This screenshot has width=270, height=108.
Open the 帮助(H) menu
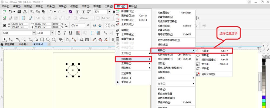pos(133,6)
